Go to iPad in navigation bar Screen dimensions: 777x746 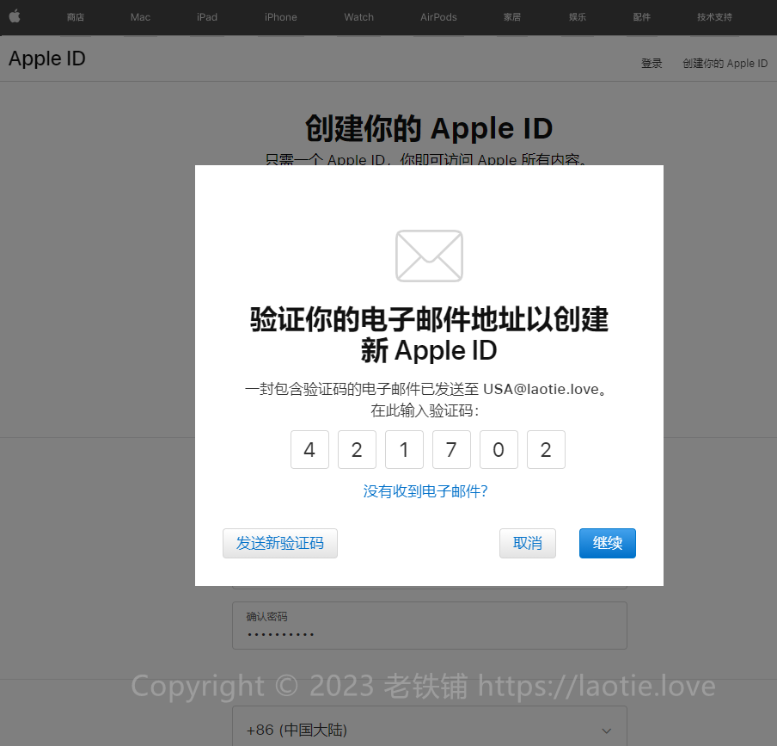pyautogui.click(x=207, y=17)
